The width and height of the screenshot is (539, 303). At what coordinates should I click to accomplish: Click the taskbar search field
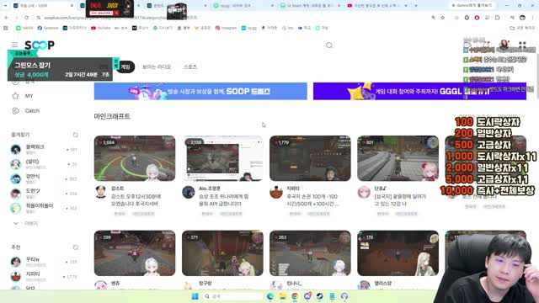coord(232,296)
